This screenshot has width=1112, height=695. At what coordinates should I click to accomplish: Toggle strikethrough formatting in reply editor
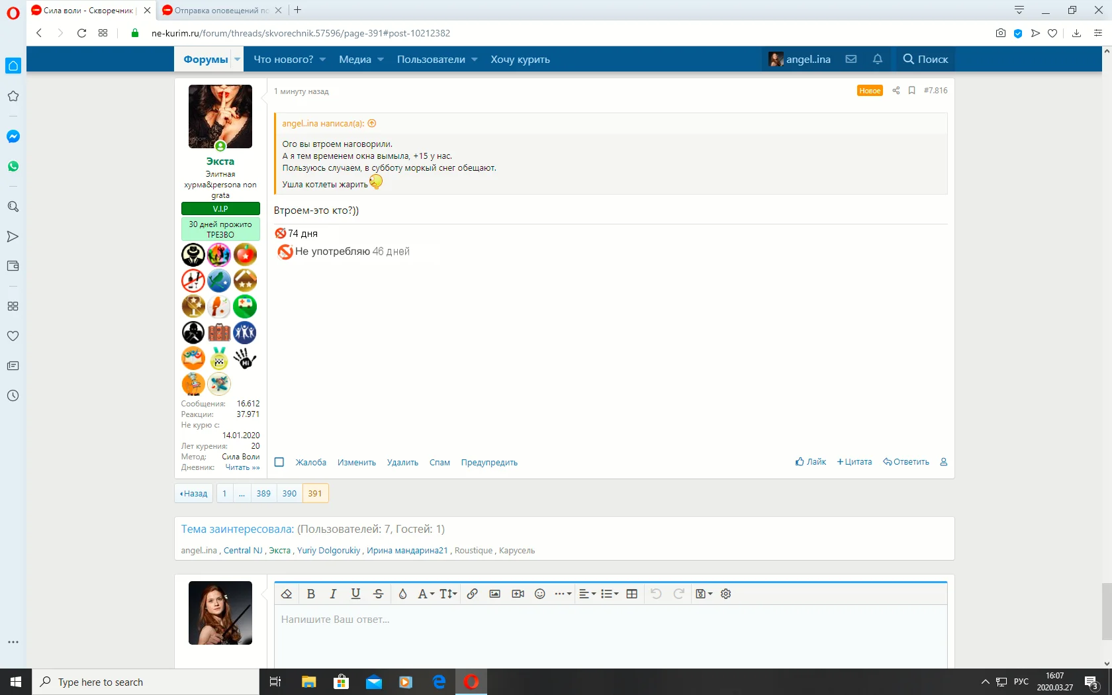[x=379, y=594]
